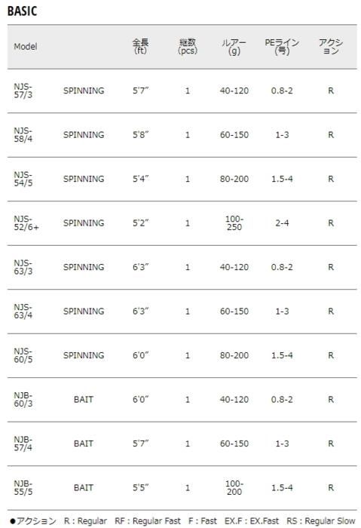Select the NJB-55/5 model name
Viewport: 361px width, 528px height.
coord(23,487)
